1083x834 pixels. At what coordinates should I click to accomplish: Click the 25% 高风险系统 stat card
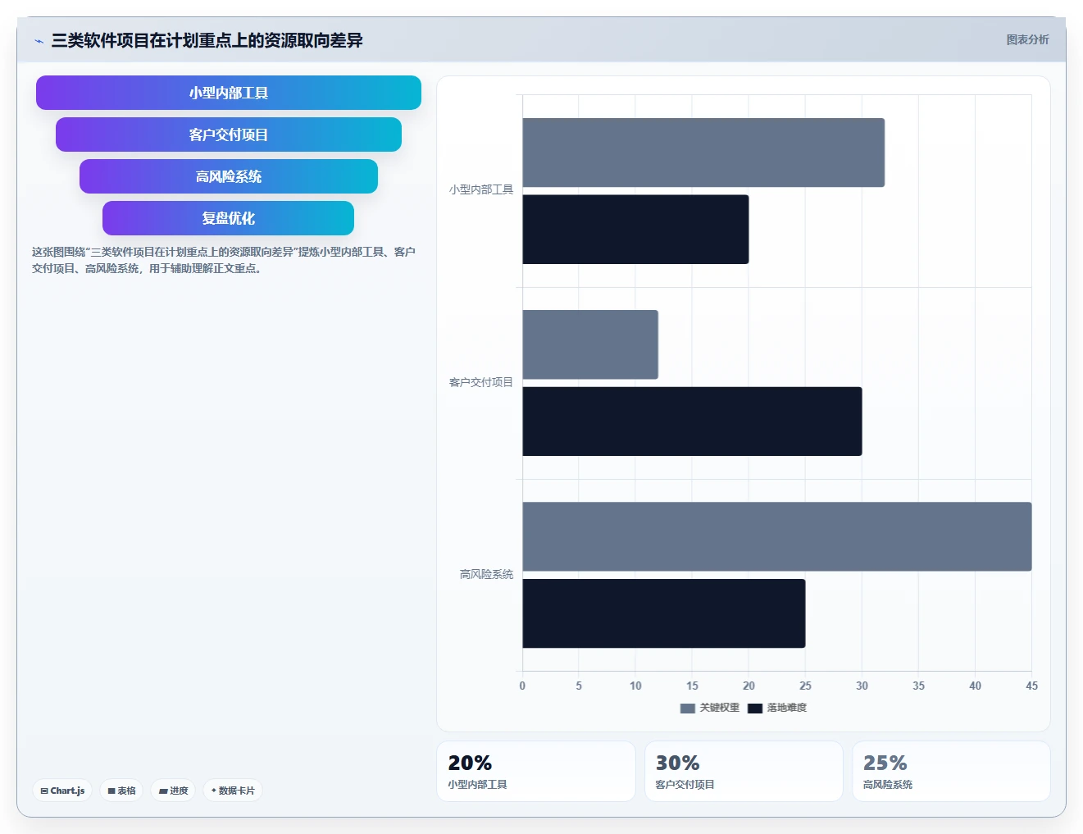pyautogui.click(x=951, y=771)
